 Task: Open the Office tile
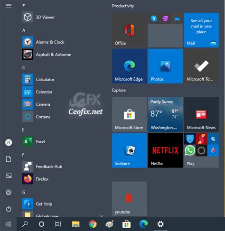[x=129, y=30]
